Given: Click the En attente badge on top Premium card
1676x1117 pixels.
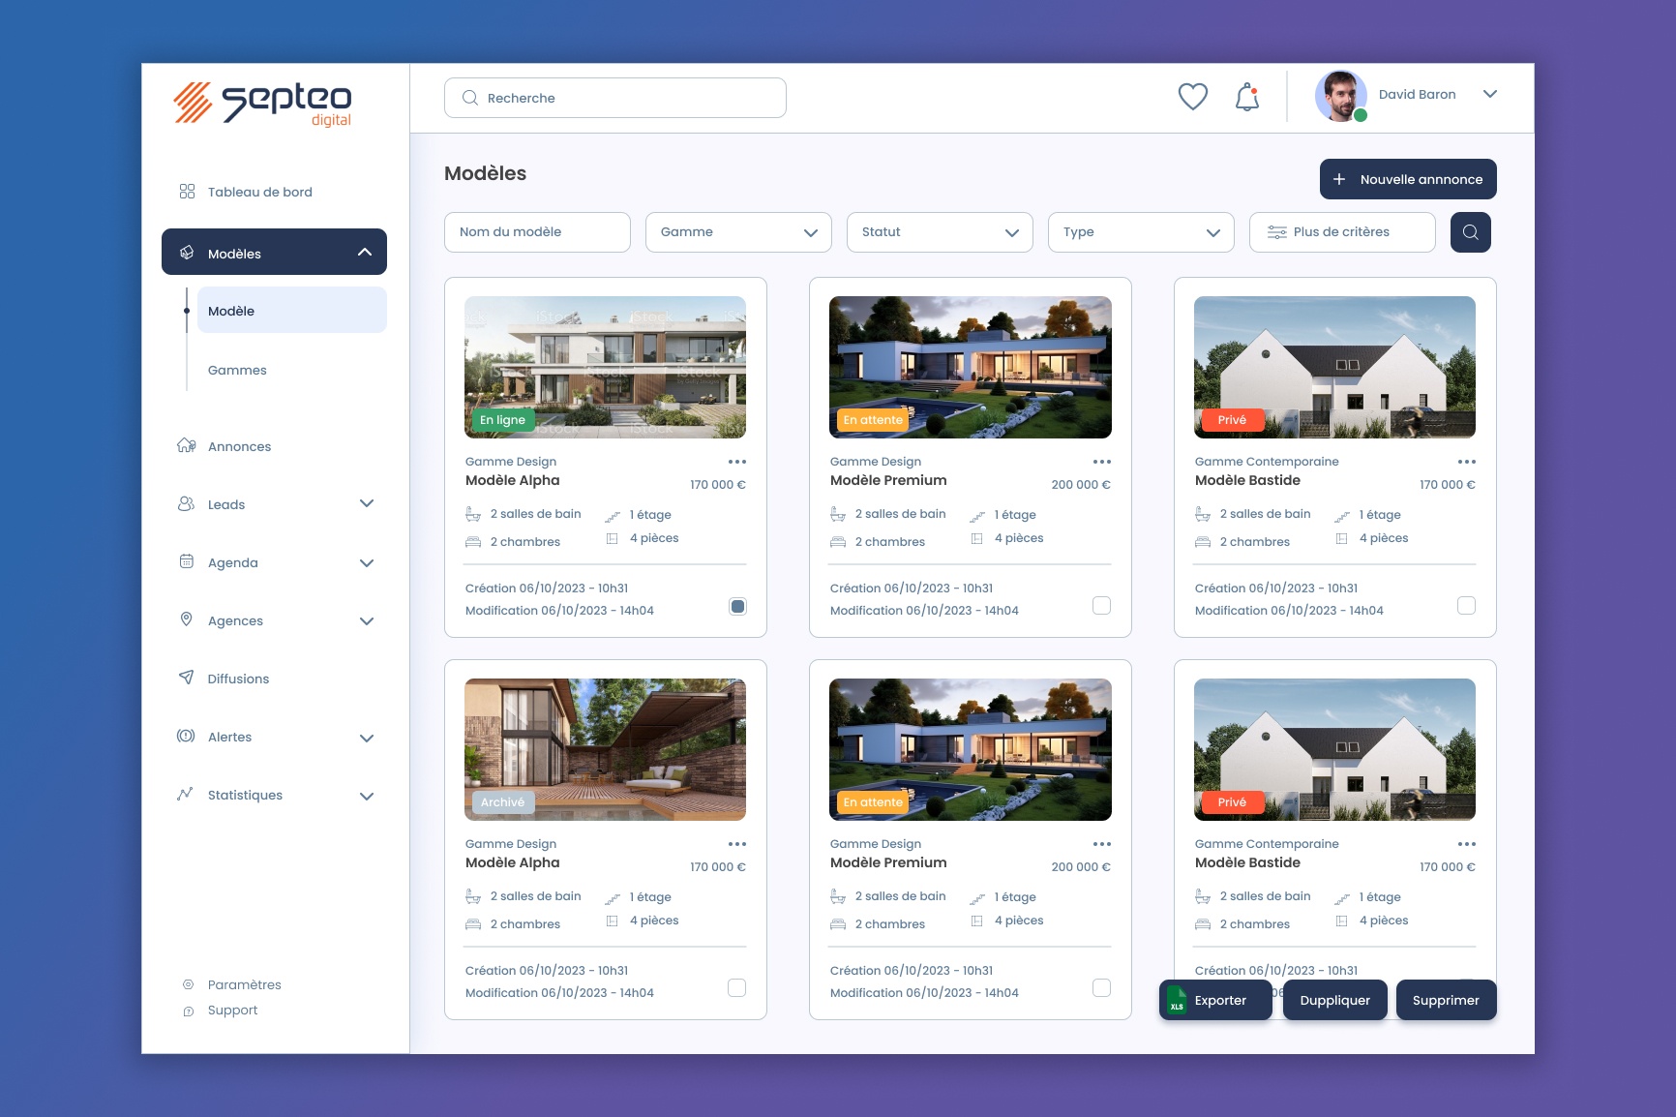Looking at the screenshot, I should (873, 420).
